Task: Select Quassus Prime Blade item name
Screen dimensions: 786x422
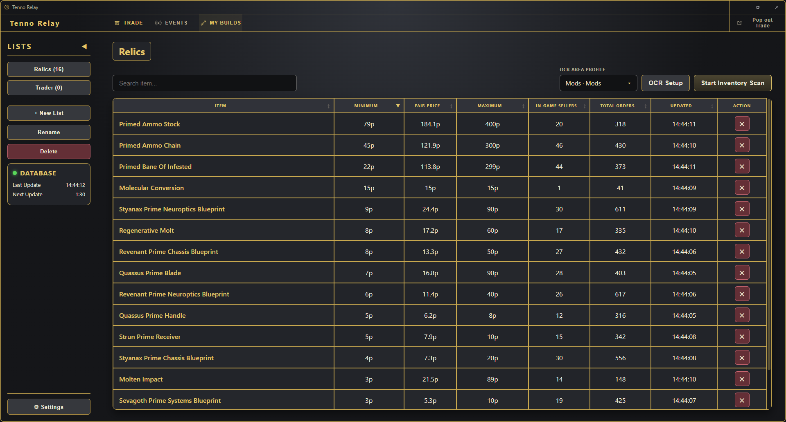Action: 150,273
